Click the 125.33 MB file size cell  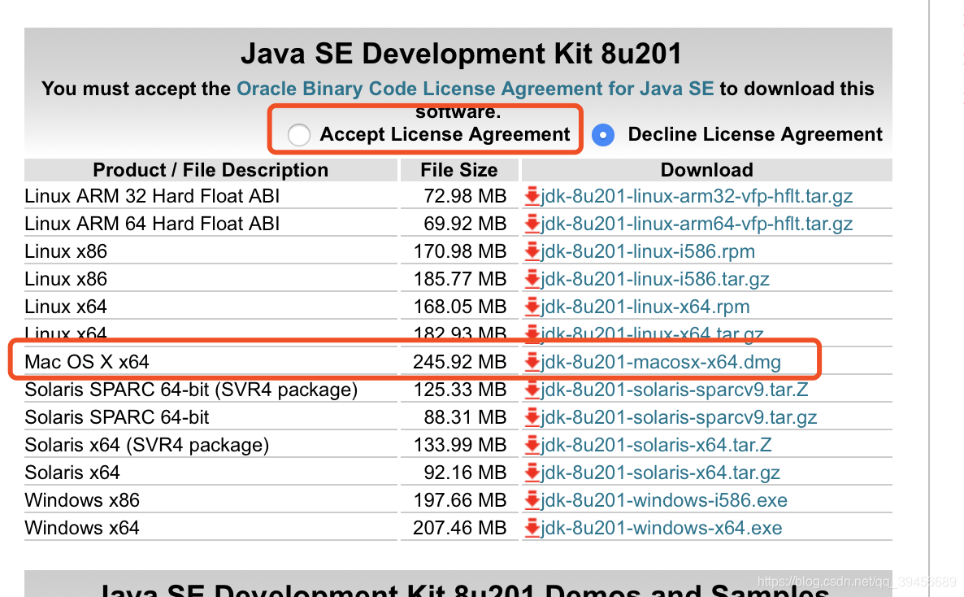459,390
